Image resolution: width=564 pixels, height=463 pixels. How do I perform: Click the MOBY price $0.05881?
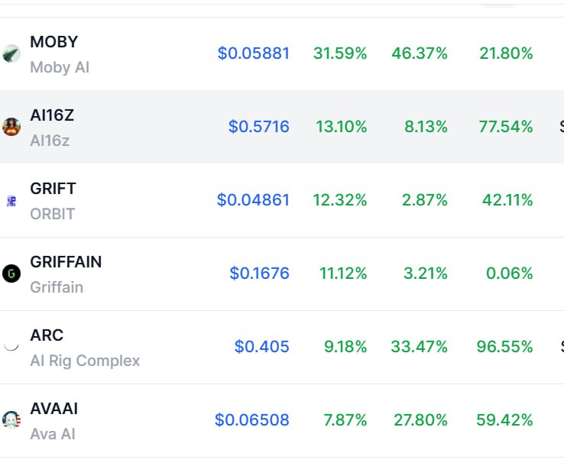[254, 53]
